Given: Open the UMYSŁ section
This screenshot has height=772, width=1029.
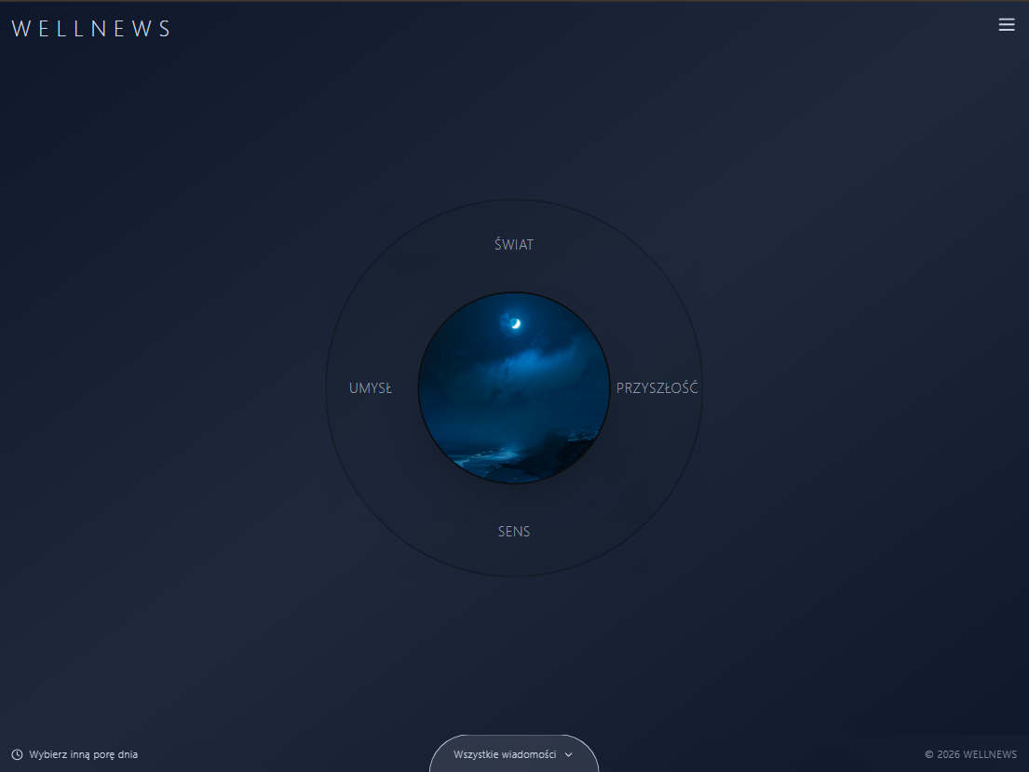Looking at the screenshot, I should [370, 388].
